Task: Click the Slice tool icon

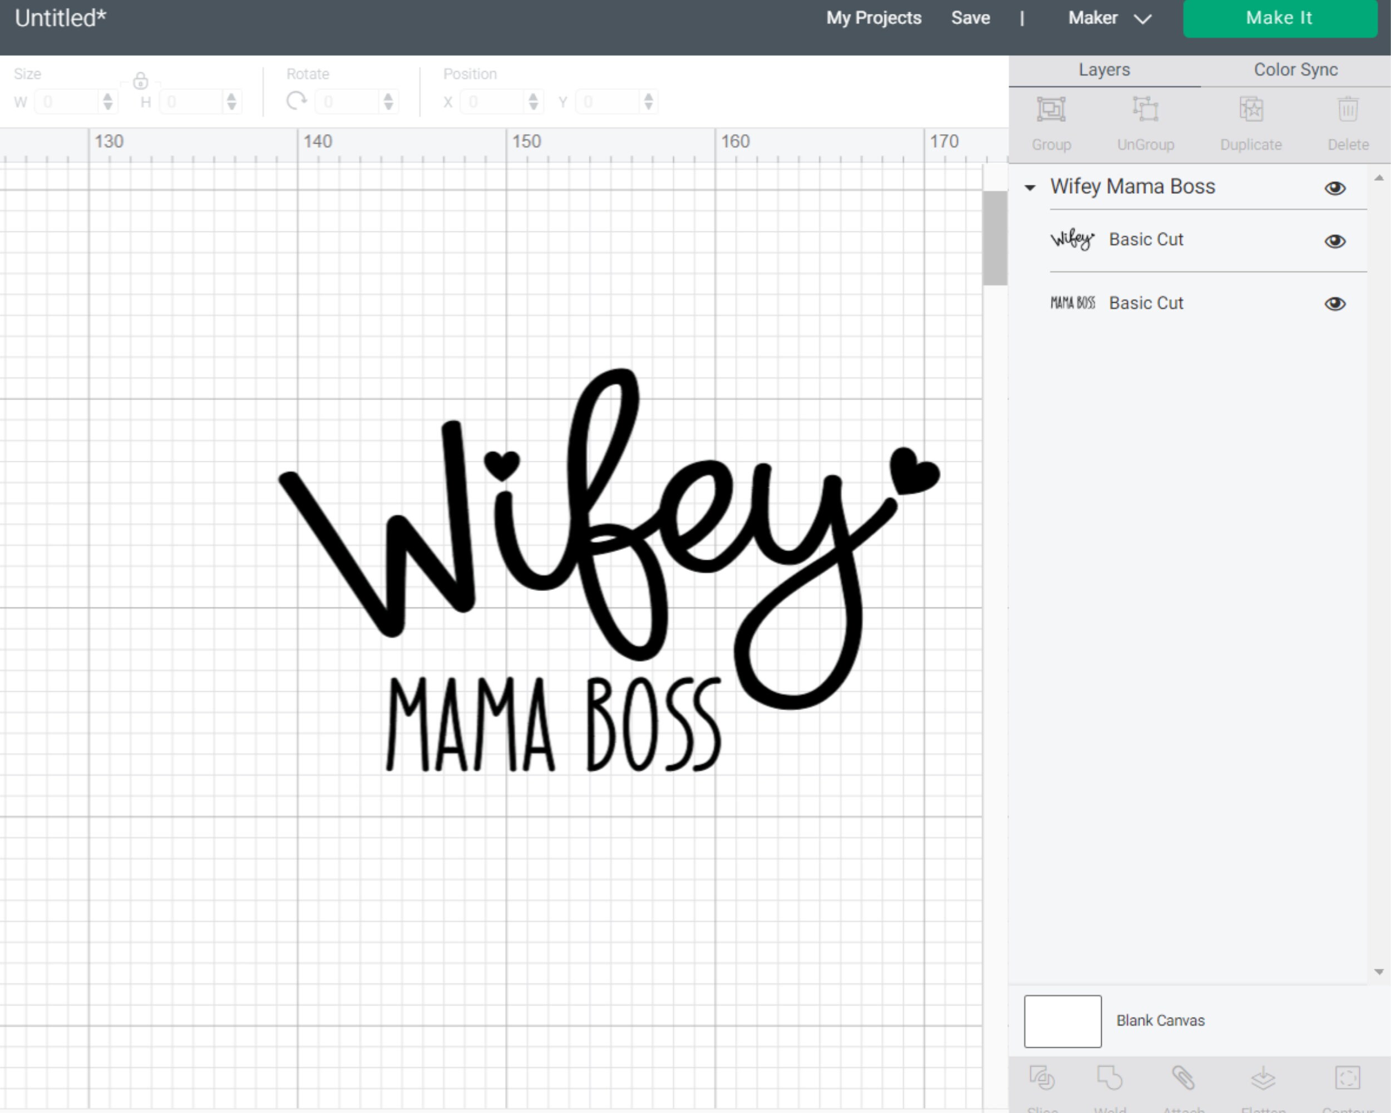Action: pos(1042,1077)
